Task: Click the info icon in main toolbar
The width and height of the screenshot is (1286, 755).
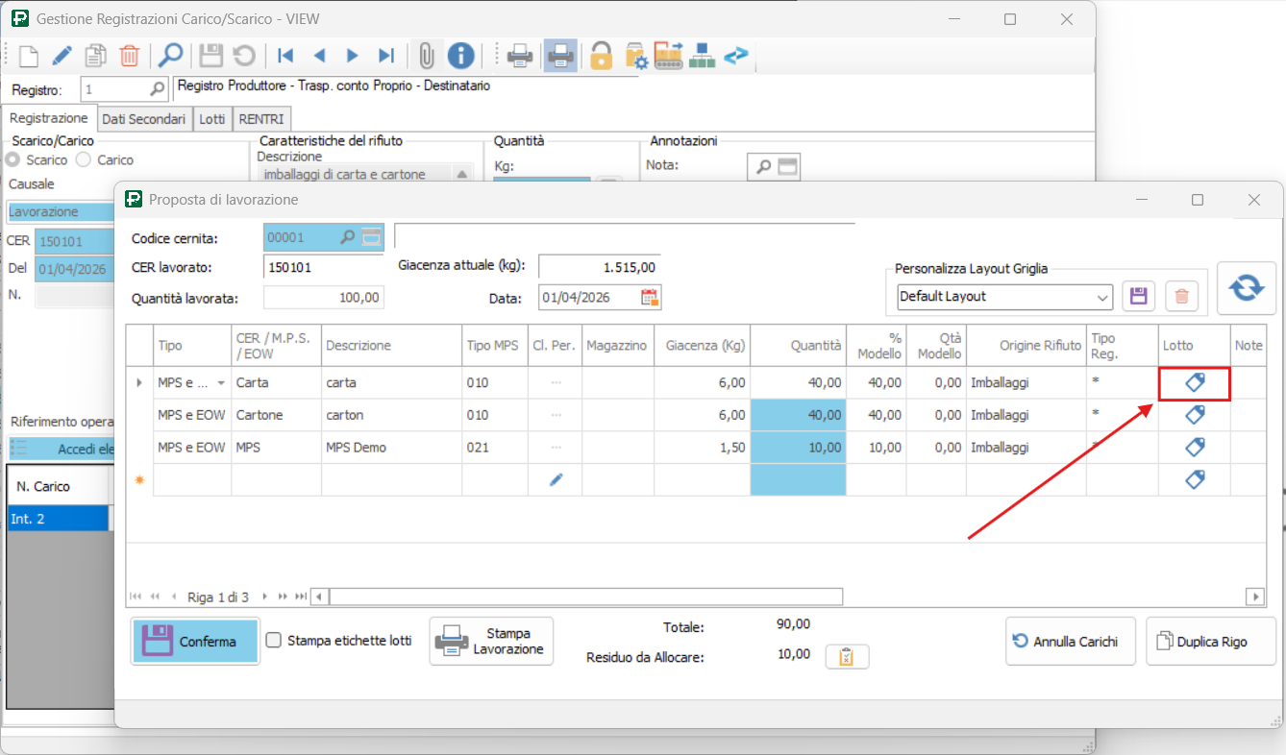Action: coord(460,56)
